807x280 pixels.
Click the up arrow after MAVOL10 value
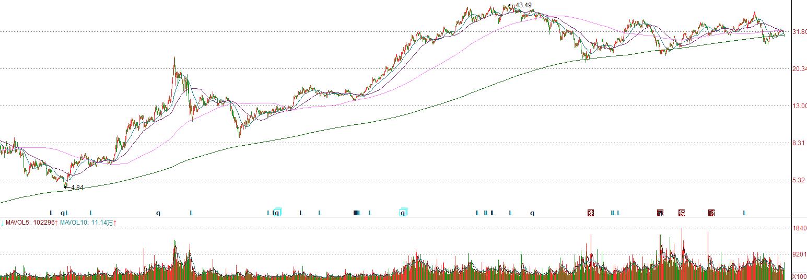tap(114, 223)
